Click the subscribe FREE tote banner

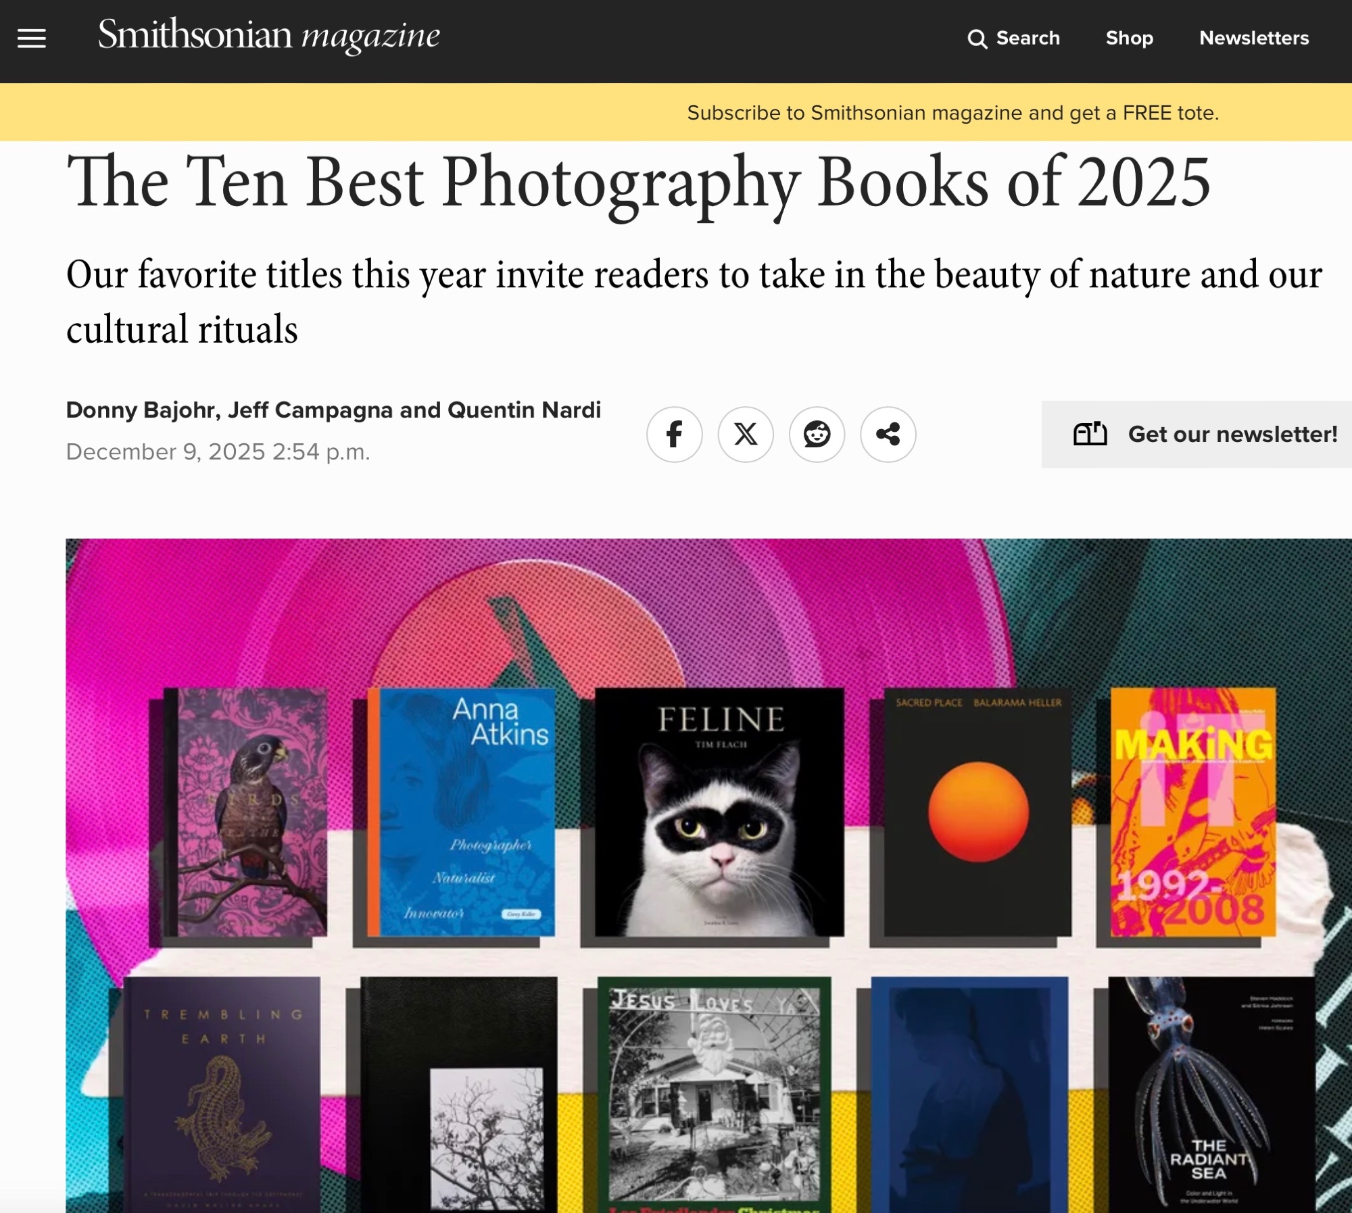(x=952, y=113)
